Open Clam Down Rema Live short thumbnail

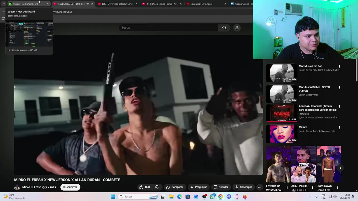tap(329, 164)
